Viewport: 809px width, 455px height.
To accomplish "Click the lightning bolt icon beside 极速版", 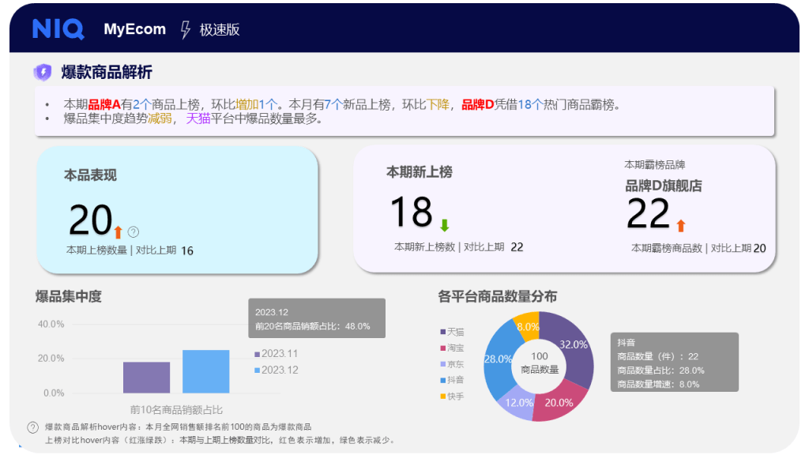I will 186,29.
